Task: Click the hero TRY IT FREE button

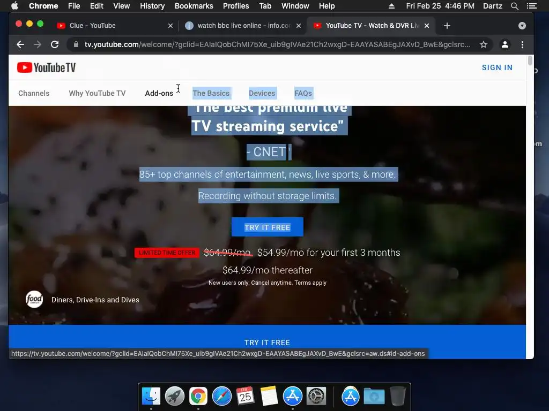Action: pyautogui.click(x=268, y=227)
